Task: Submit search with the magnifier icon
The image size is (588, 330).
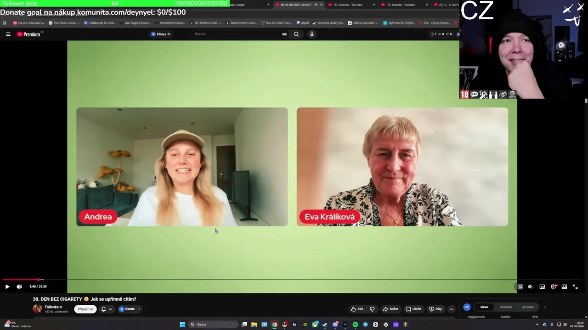Action: click(296, 34)
